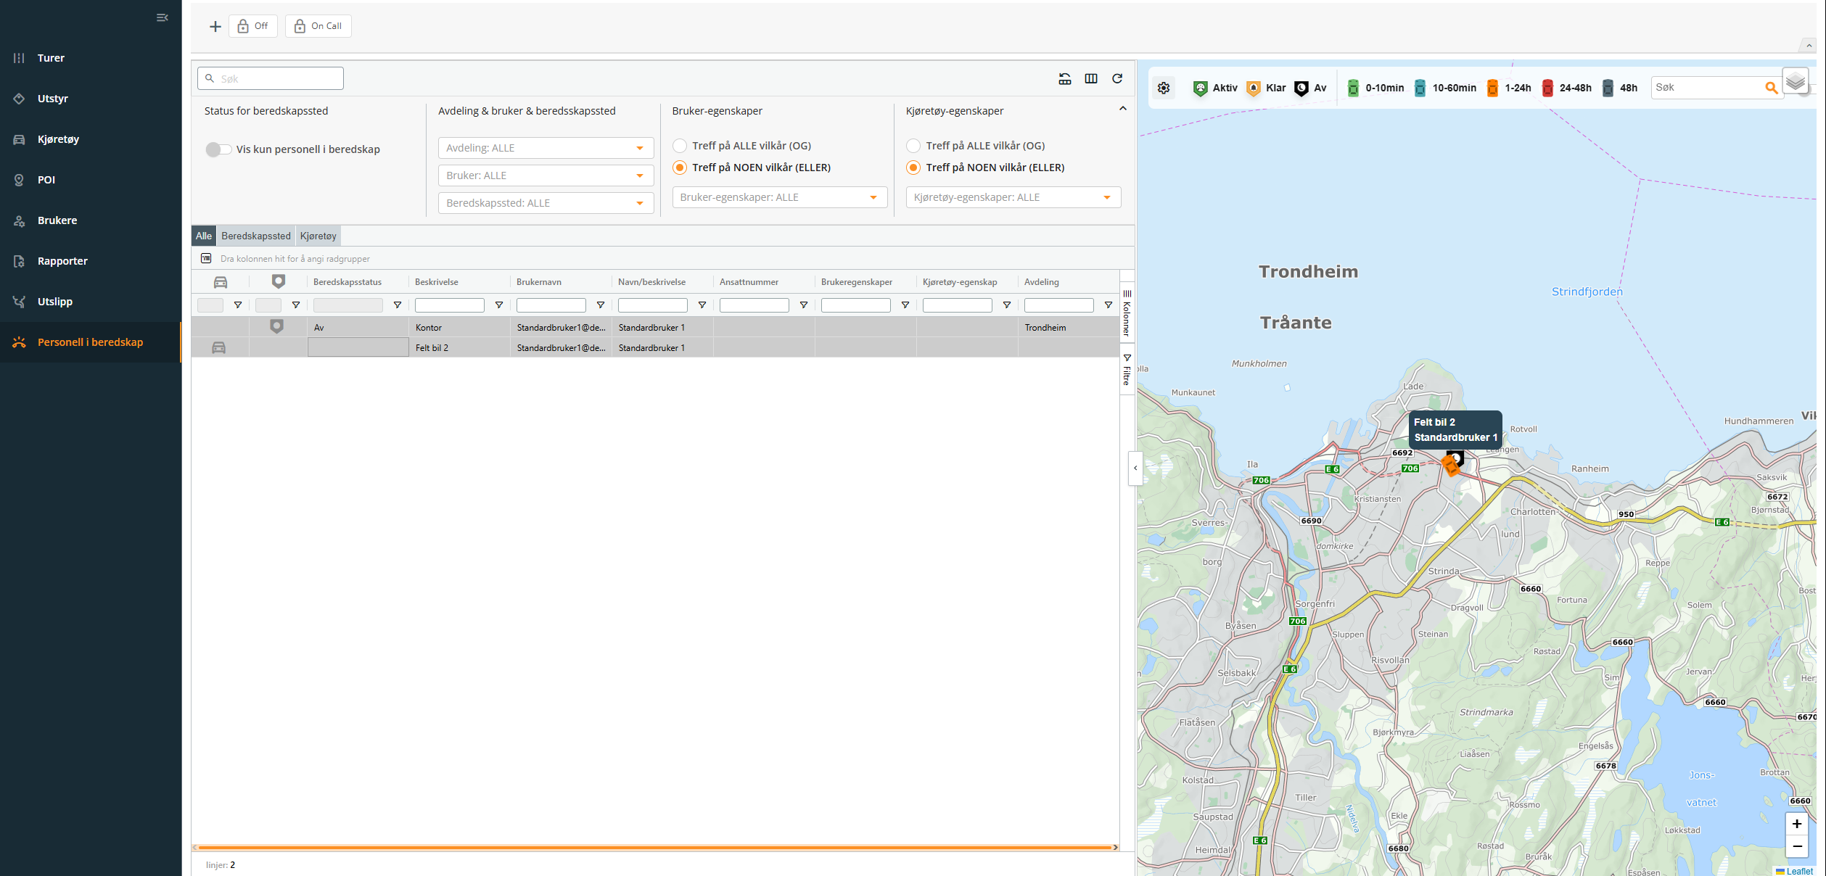Click the car icon in Felt bil 2 row
Screen dimensions: 1826x876
point(218,348)
